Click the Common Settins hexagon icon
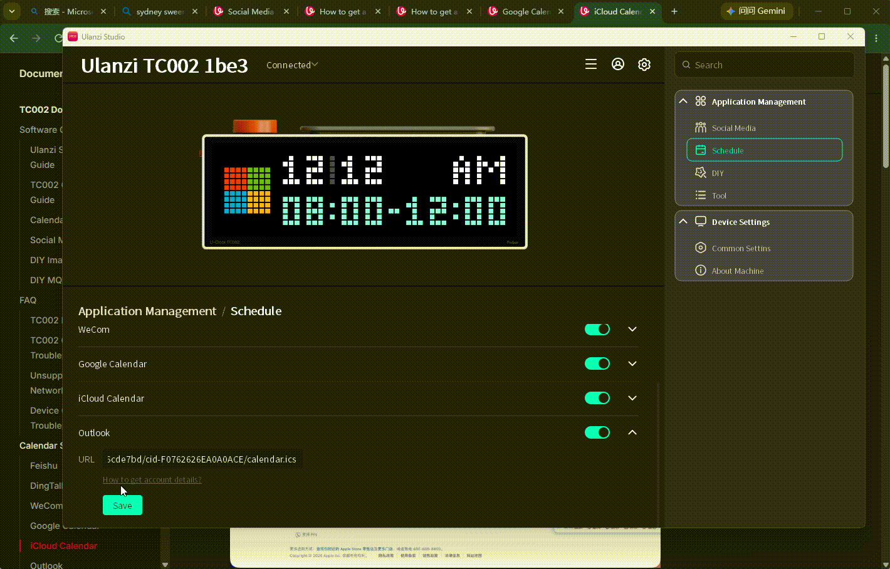The height and width of the screenshot is (569, 890). pos(701,248)
